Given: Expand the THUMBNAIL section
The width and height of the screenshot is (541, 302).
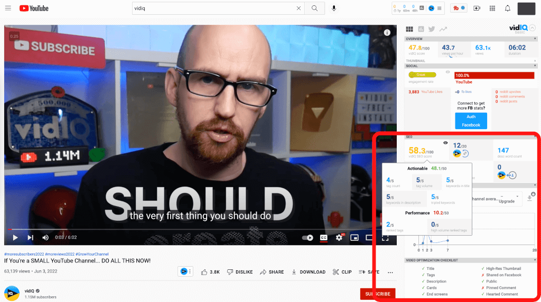Looking at the screenshot, I should point(535,61).
